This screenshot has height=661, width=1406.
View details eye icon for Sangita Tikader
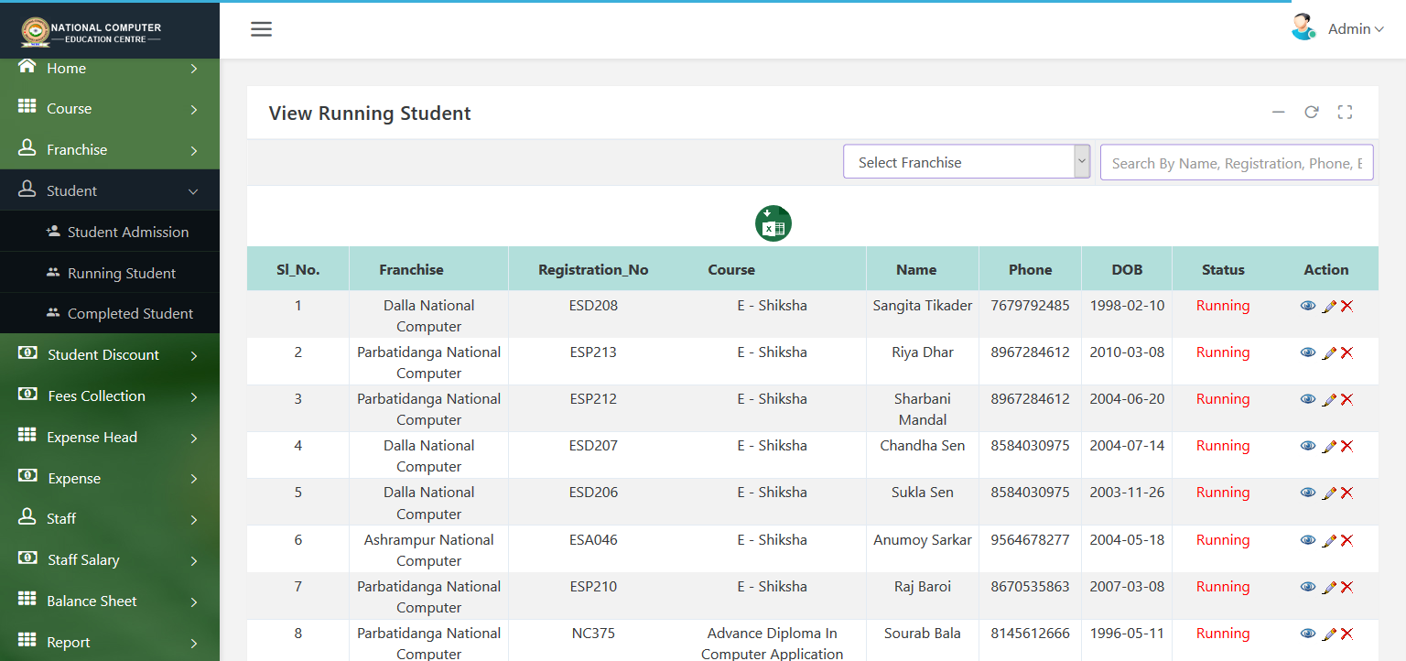click(x=1308, y=306)
